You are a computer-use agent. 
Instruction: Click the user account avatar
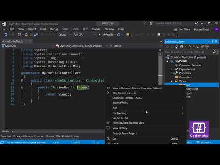click(216, 29)
